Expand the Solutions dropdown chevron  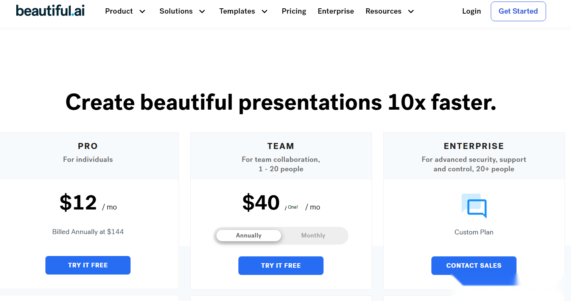pyautogui.click(x=202, y=12)
